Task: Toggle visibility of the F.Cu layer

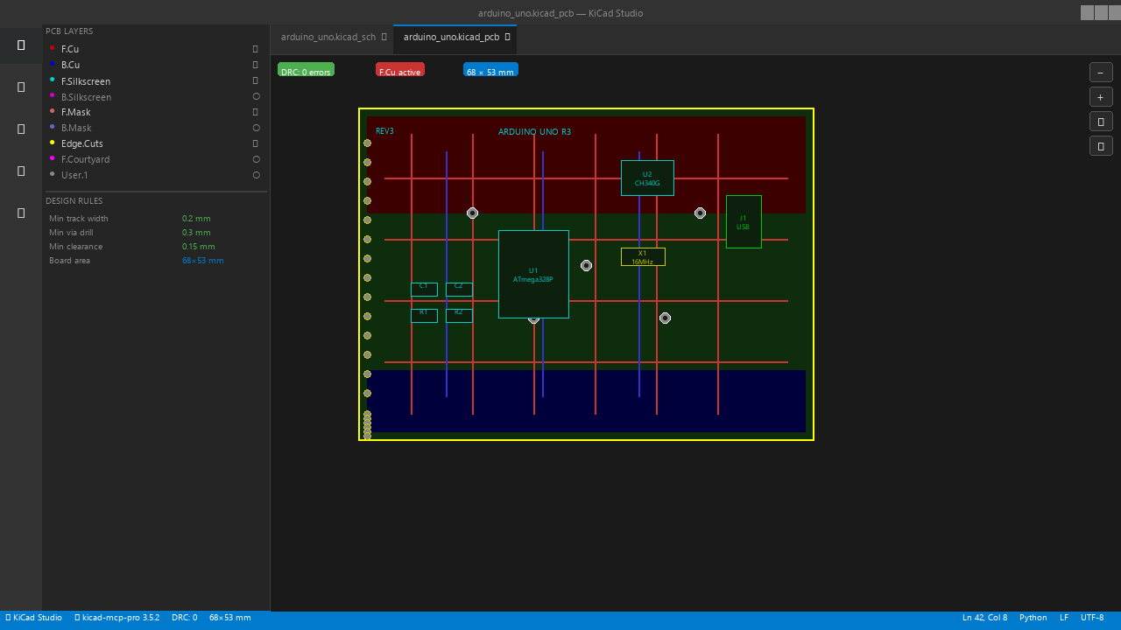Action: coord(256,49)
